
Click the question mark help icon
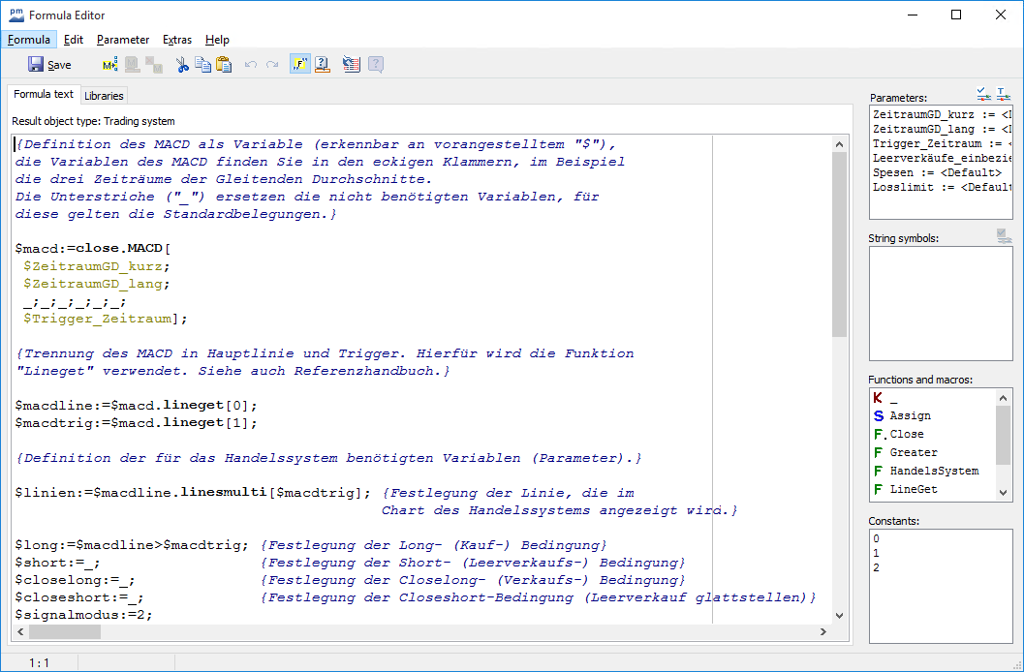[x=323, y=65]
